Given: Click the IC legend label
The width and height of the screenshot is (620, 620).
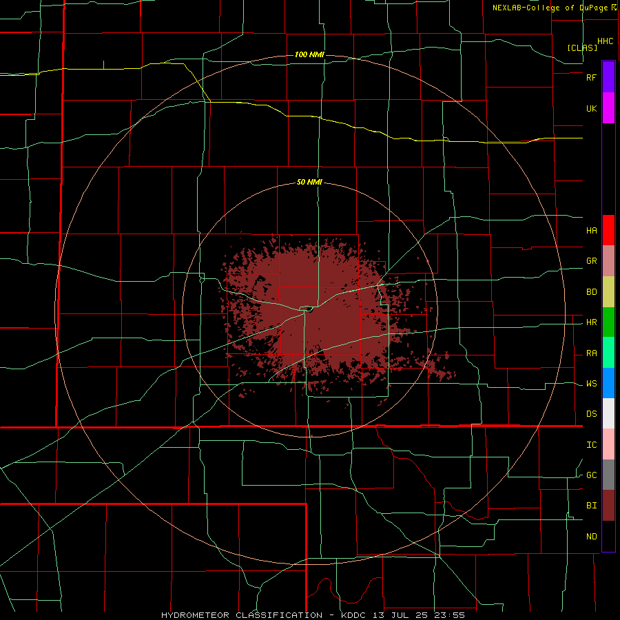Looking at the screenshot, I should point(591,445).
